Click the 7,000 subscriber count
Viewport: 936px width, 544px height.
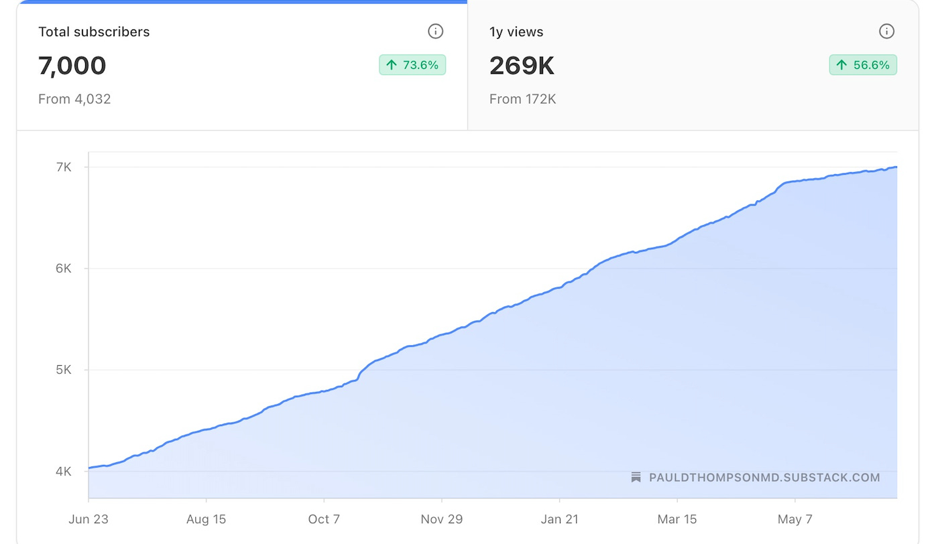point(72,66)
